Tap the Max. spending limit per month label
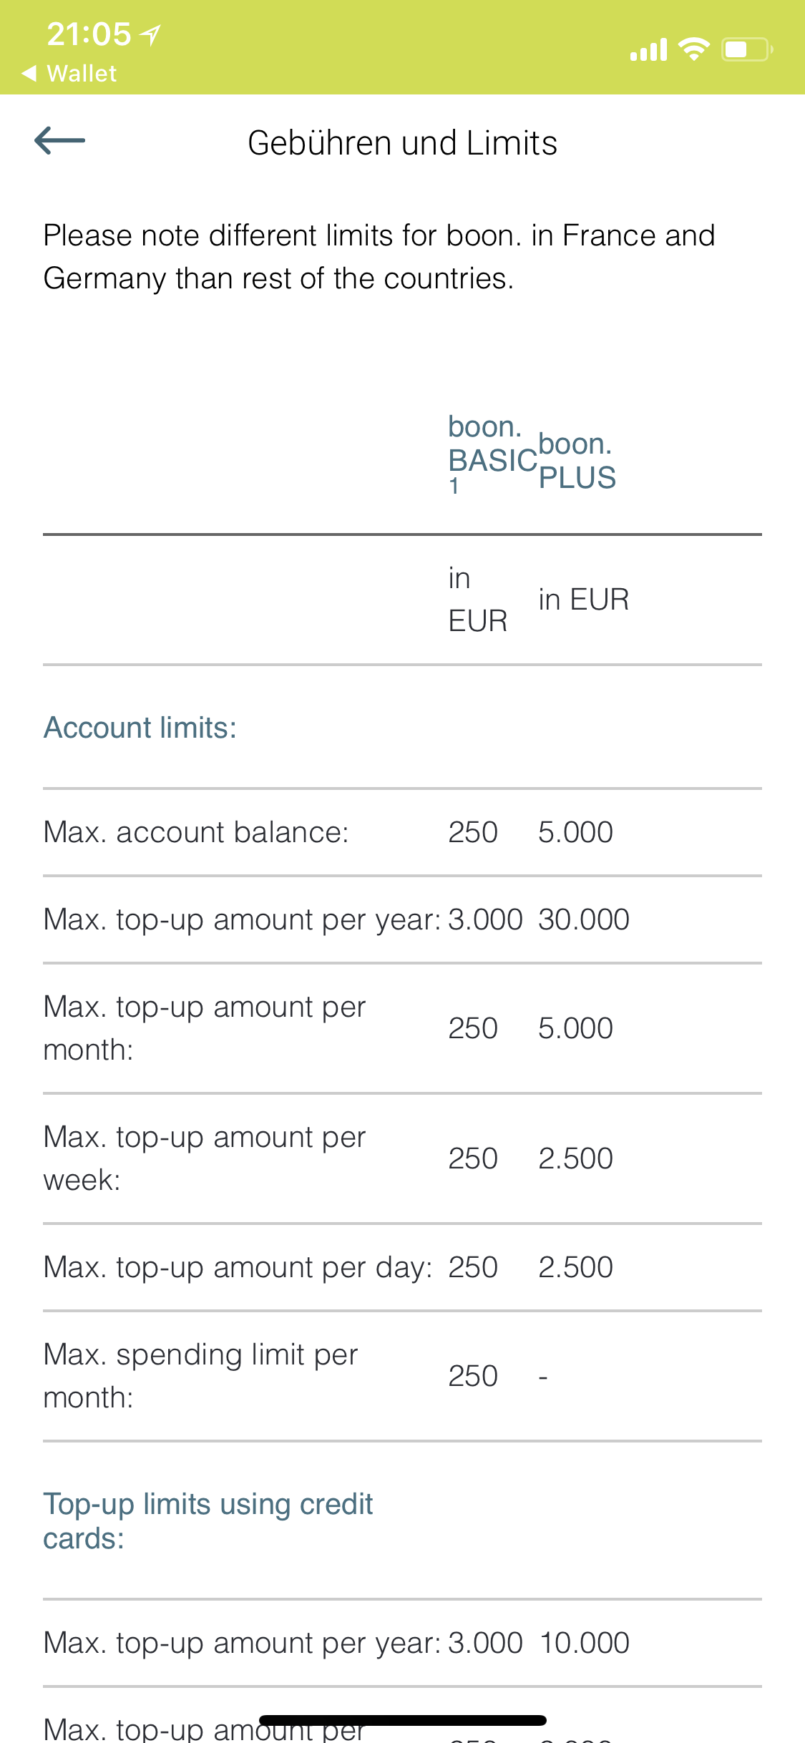 201,1376
